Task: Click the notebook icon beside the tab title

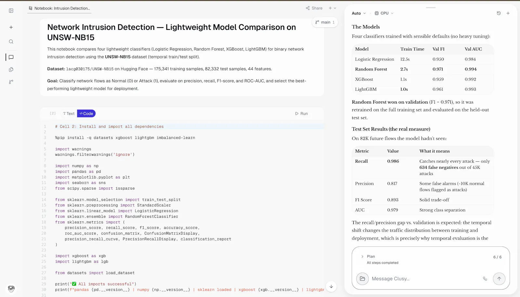Action: [31, 8]
